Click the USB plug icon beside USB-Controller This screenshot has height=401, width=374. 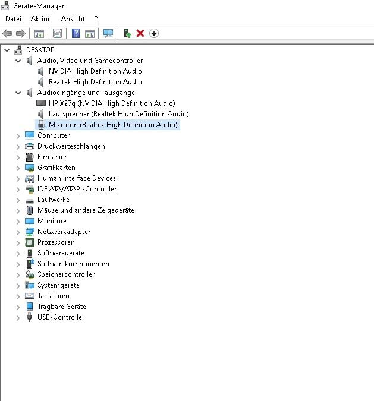[x=30, y=317]
